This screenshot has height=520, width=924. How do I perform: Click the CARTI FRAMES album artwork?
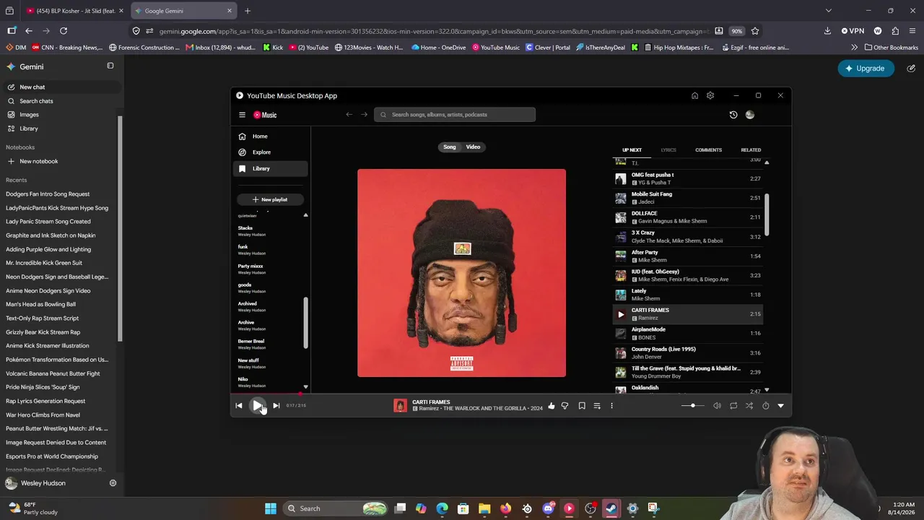pos(461,273)
